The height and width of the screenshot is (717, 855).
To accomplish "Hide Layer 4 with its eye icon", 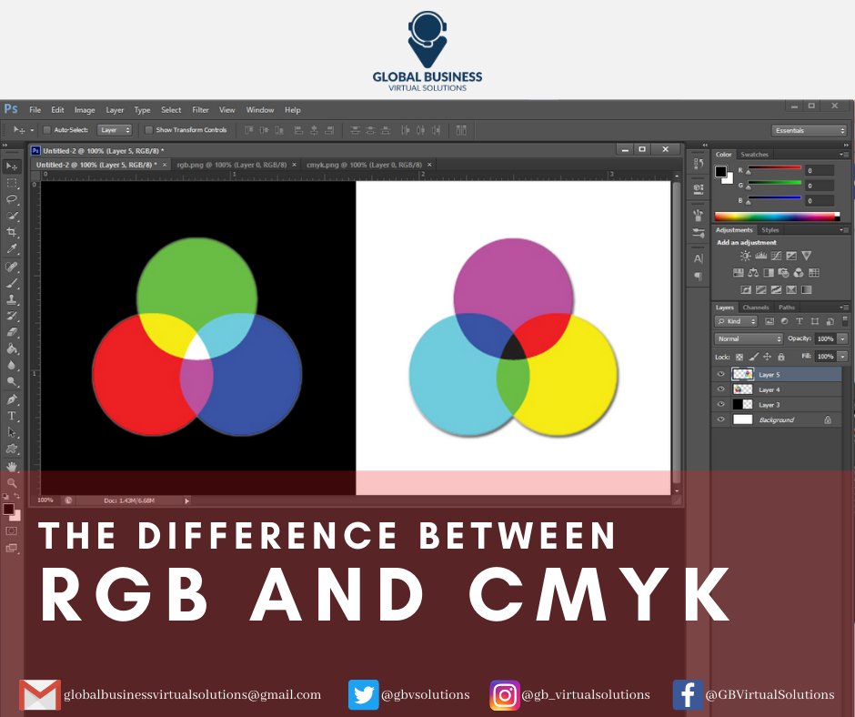I will [721, 389].
